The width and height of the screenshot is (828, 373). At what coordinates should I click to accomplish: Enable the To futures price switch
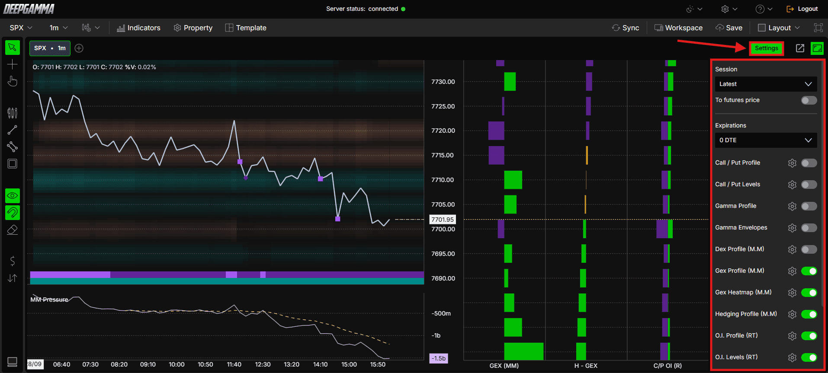809,100
